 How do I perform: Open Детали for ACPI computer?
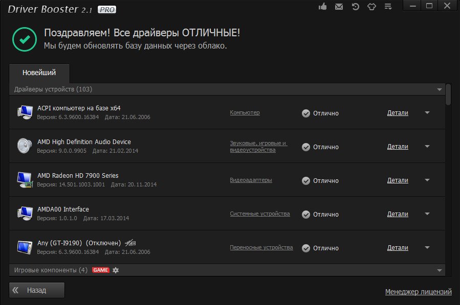click(x=398, y=113)
